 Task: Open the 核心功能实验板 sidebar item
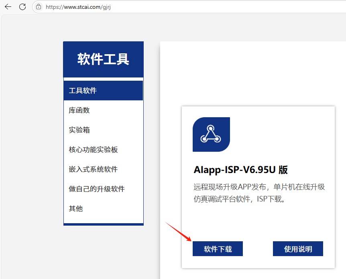click(x=103, y=149)
